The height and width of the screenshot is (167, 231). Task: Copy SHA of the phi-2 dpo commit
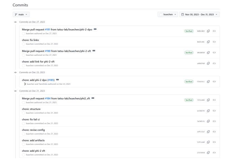(208, 81)
